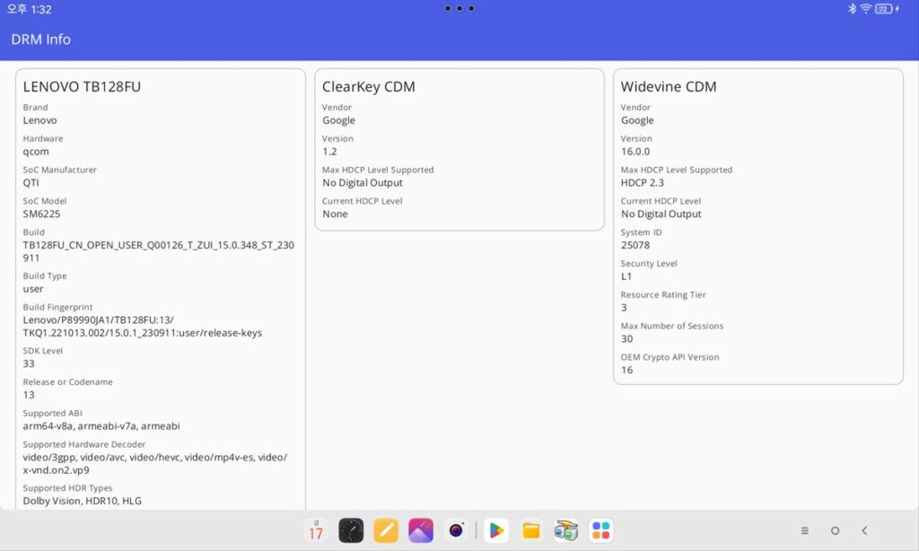Image resolution: width=919 pixels, height=551 pixels.
Task: Select the ClearKey CDM card title
Action: point(368,87)
